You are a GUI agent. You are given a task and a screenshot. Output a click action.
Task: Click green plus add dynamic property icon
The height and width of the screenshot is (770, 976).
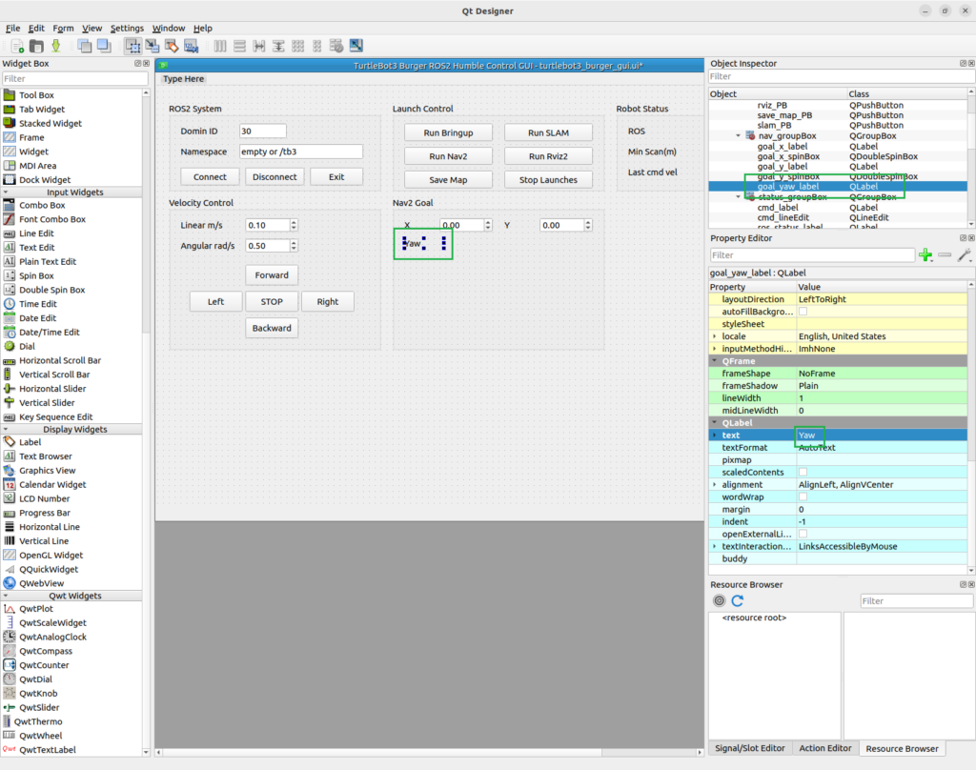925,255
